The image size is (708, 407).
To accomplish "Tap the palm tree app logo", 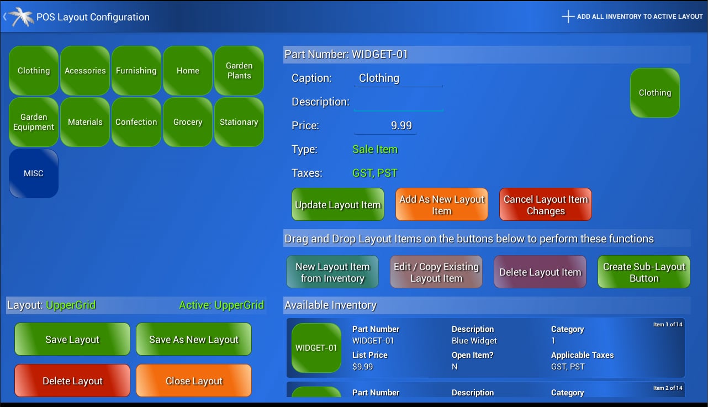I will 22,17.
